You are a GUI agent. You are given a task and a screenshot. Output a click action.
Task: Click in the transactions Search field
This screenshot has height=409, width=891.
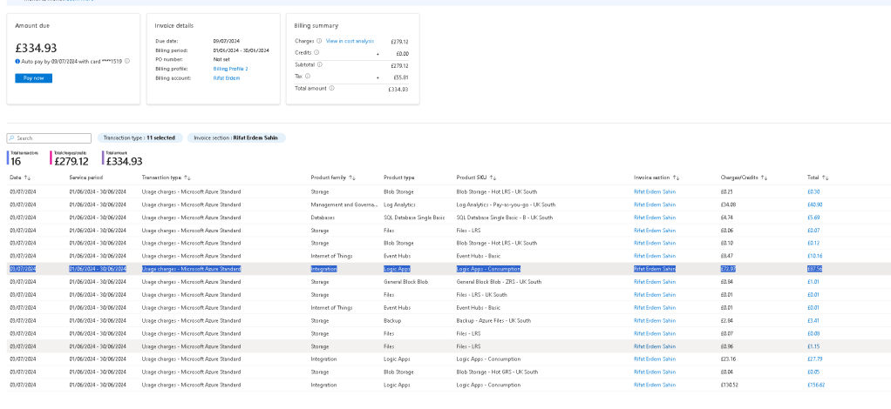coord(49,137)
